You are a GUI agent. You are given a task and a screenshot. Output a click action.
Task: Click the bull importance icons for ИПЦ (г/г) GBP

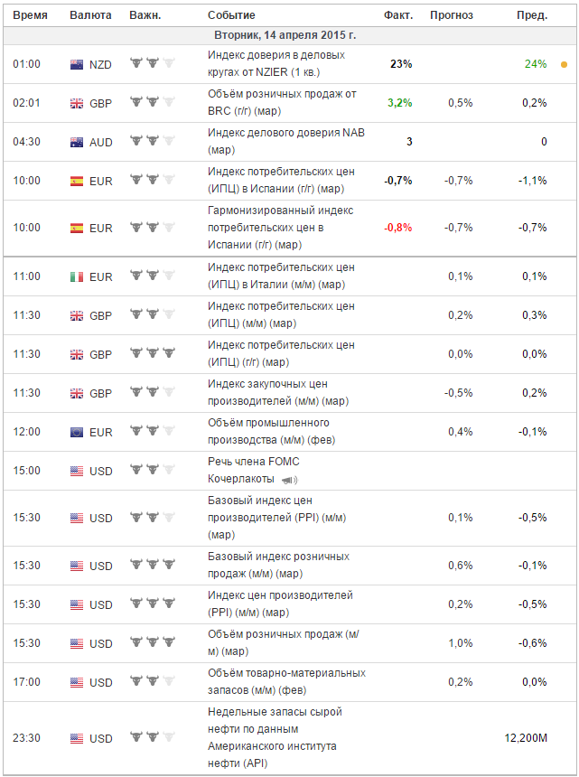pos(153,353)
